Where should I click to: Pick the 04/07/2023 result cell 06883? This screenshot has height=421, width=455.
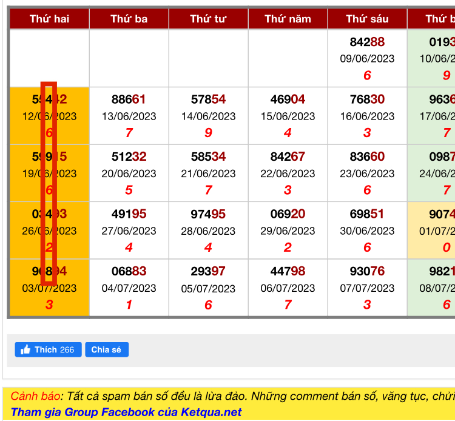click(x=129, y=288)
